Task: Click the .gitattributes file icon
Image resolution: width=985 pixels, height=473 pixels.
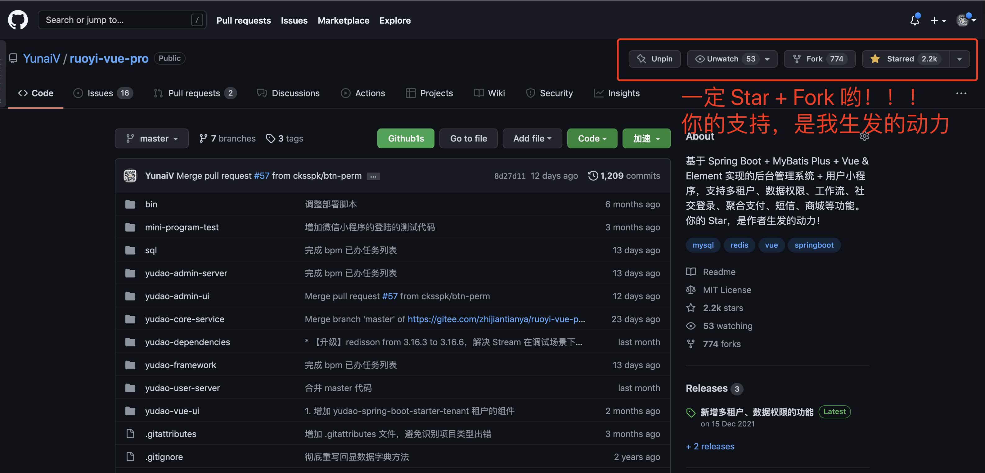Action: coord(130,434)
